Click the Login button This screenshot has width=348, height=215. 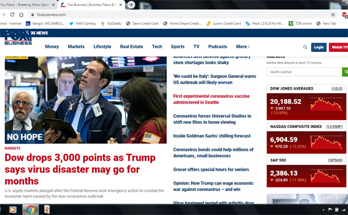[x=319, y=47]
